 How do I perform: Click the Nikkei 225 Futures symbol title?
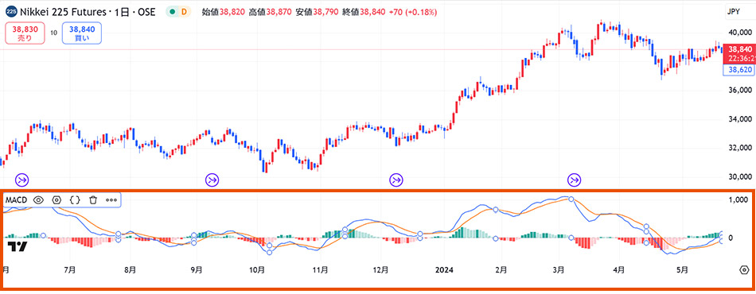pos(88,11)
